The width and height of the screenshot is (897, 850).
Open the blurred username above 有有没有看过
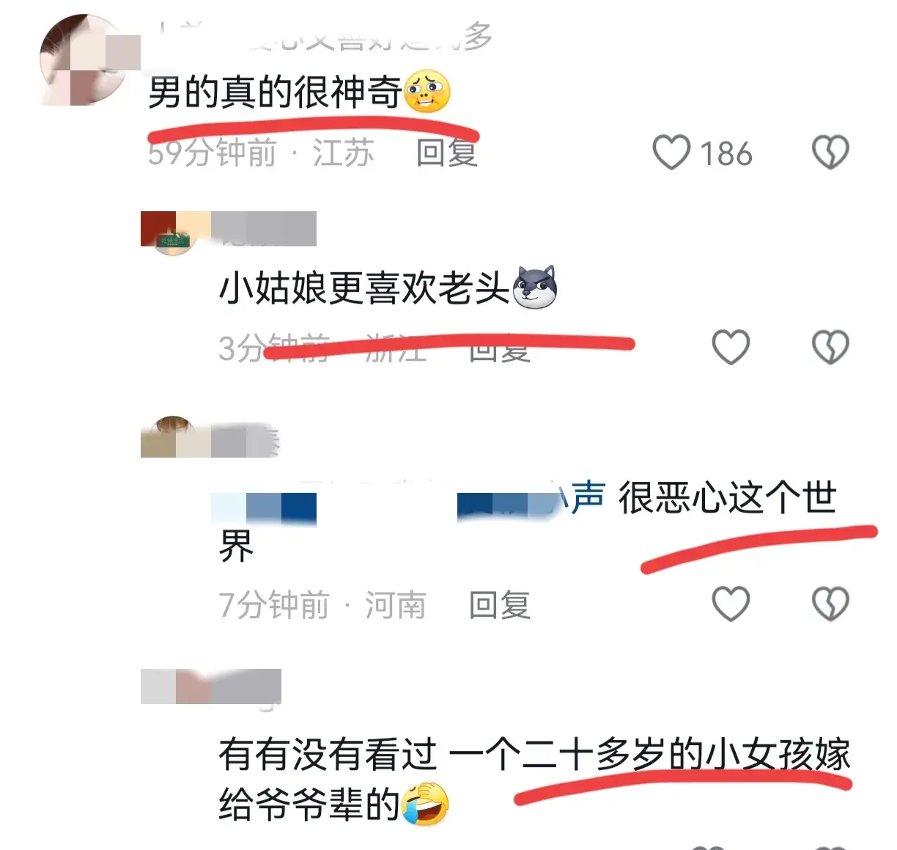[211, 687]
